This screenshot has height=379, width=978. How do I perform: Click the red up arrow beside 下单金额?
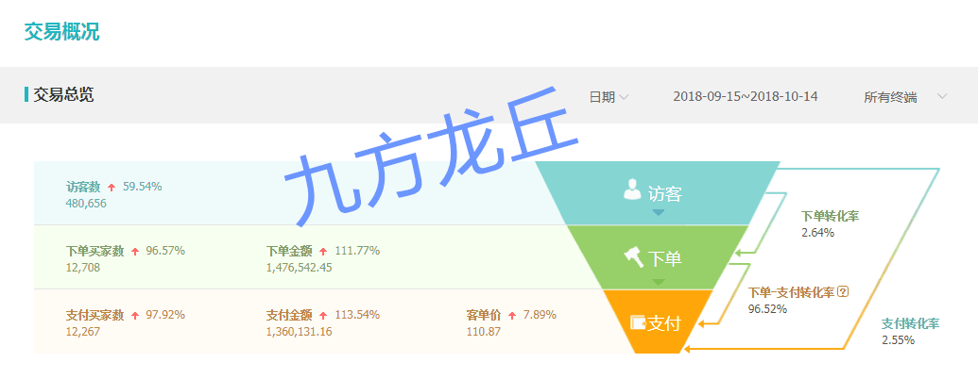pyautogui.click(x=323, y=251)
